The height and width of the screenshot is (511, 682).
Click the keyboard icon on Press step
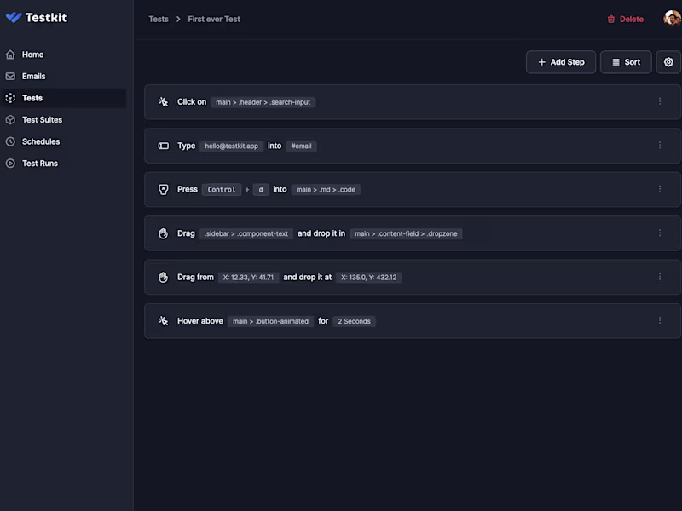pyautogui.click(x=164, y=189)
